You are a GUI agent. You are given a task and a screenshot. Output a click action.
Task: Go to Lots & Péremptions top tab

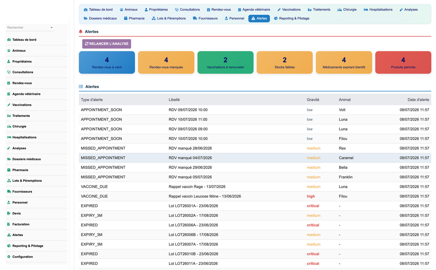(169, 18)
